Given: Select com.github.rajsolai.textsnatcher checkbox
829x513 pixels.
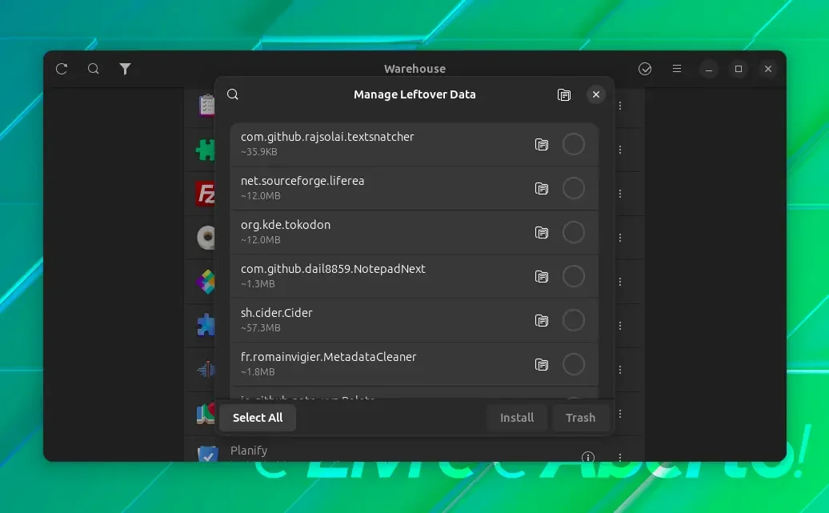Looking at the screenshot, I should pos(574,144).
